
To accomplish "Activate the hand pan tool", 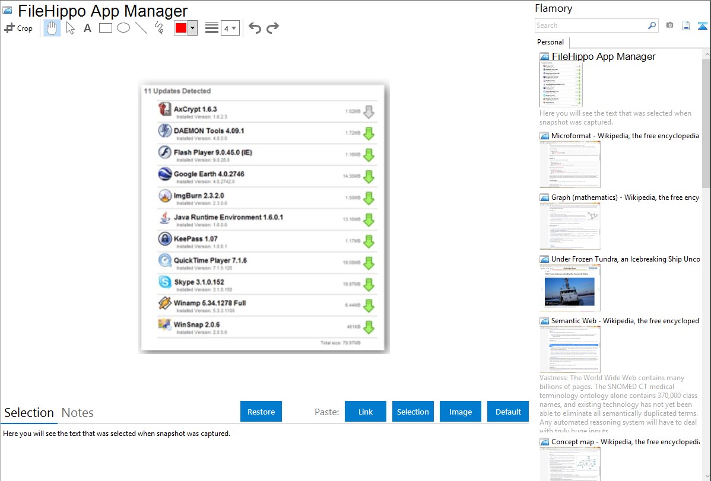I will tap(52, 28).
